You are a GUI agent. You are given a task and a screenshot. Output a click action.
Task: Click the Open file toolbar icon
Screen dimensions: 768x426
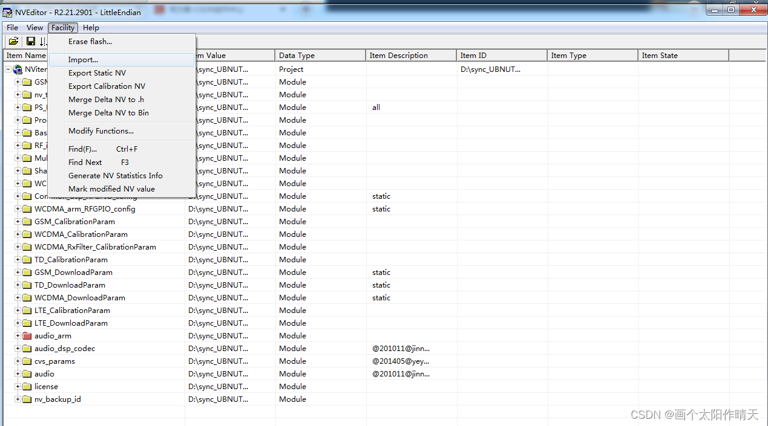[13, 41]
